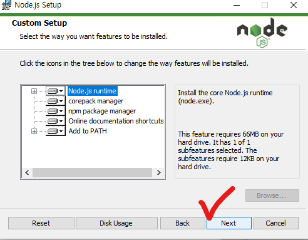Screen dimensions: 308x240
Task: Expand the Add to PATH tree node
Action: point(34,131)
